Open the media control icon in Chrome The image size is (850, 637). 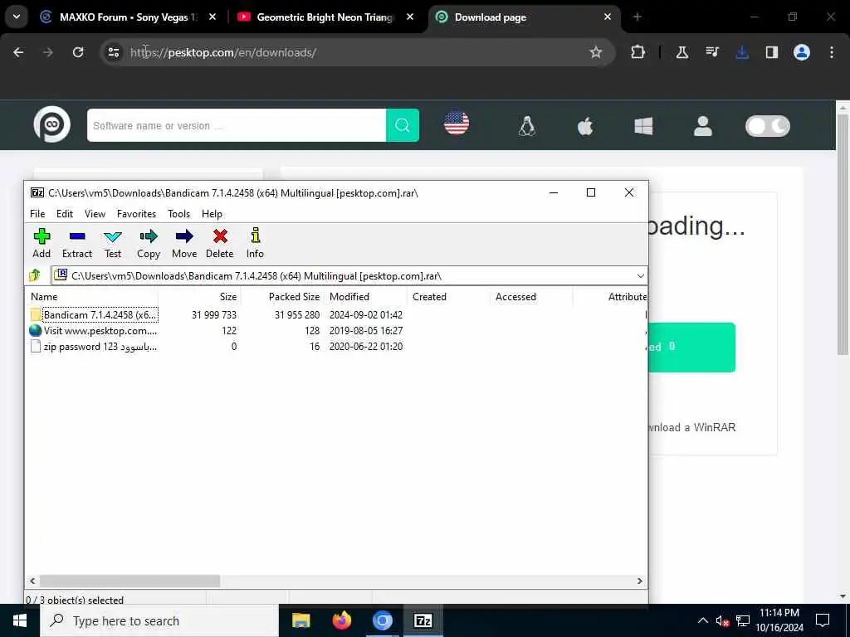(711, 52)
